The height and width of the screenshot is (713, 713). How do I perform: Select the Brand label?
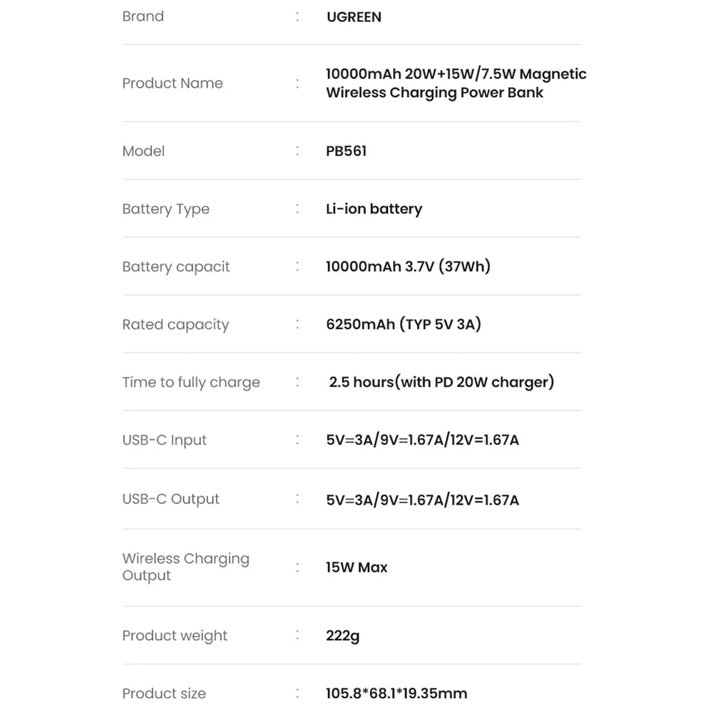coord(143,16)
